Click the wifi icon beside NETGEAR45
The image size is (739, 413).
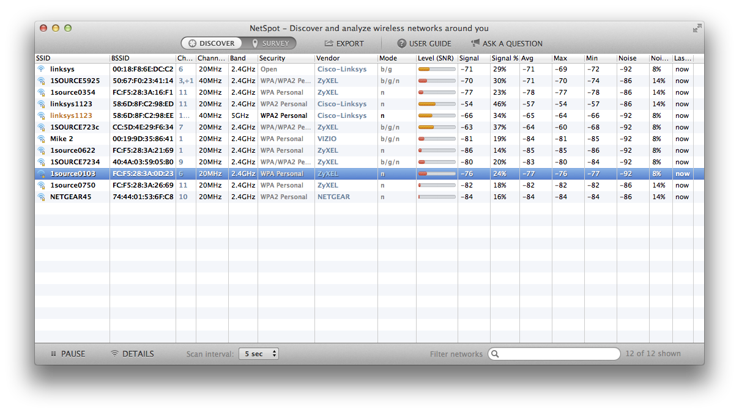click(41, 197)
